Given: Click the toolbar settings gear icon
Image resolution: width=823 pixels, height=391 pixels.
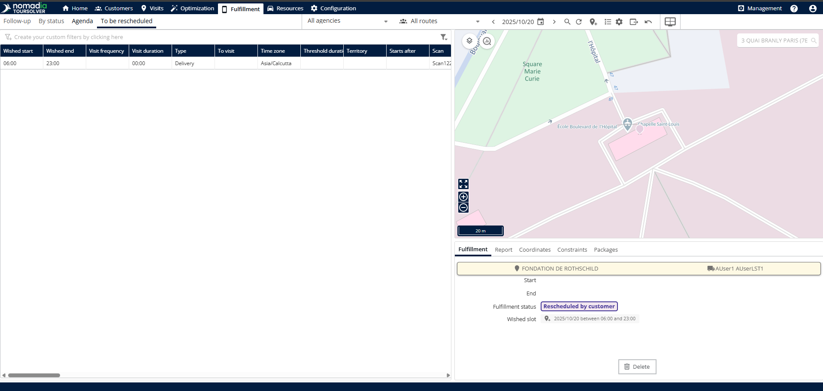Looking at the screenshot, I should tap(619, 22).
